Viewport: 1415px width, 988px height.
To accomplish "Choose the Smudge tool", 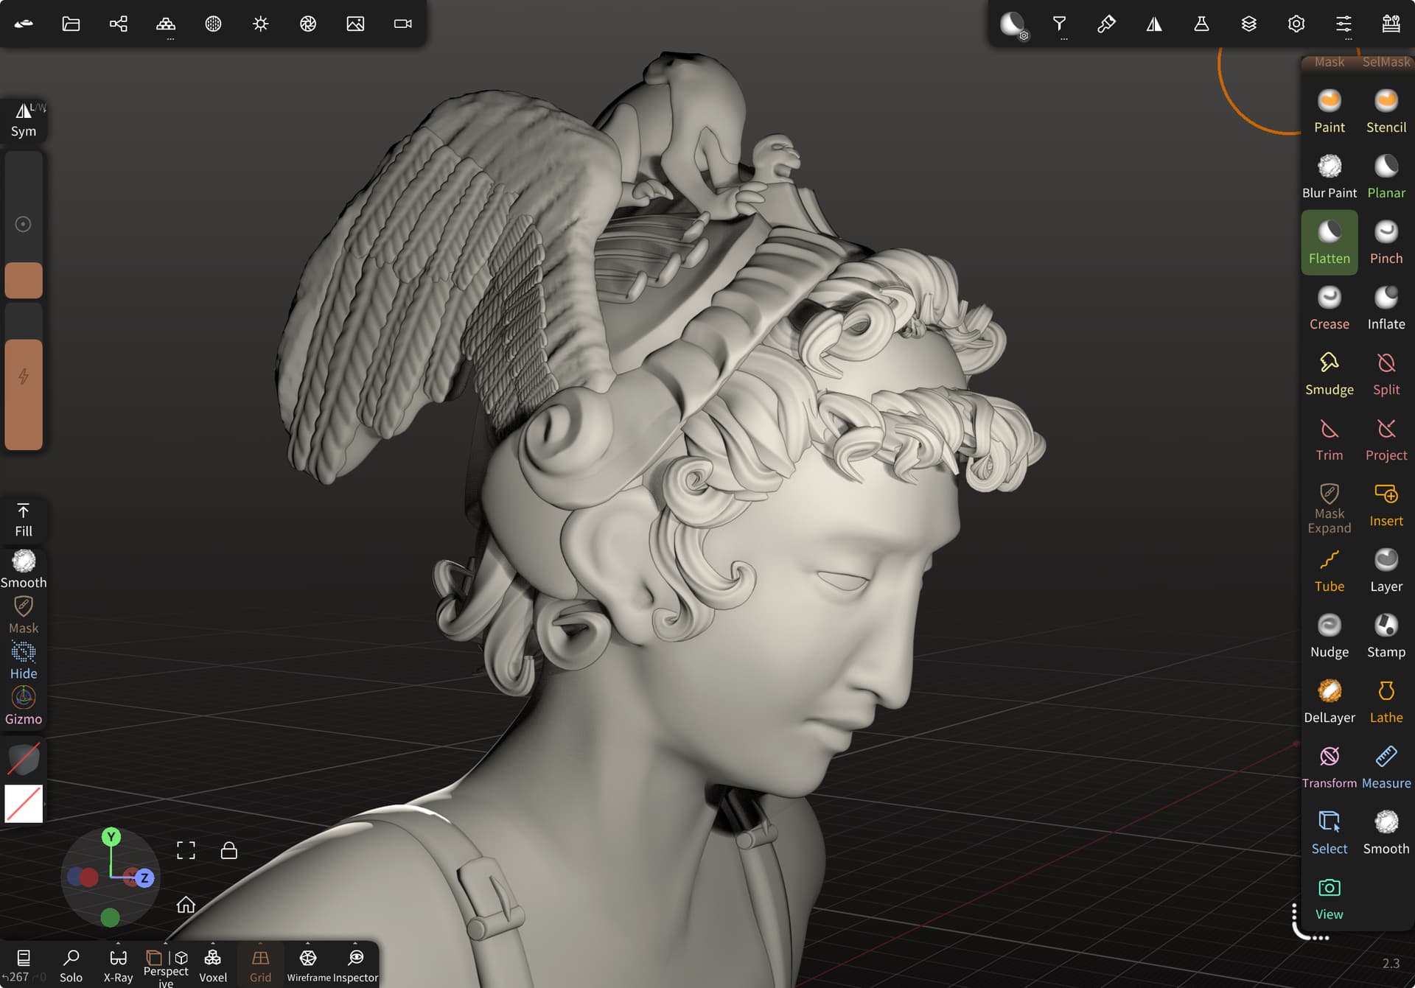I will pos(1329,374).
